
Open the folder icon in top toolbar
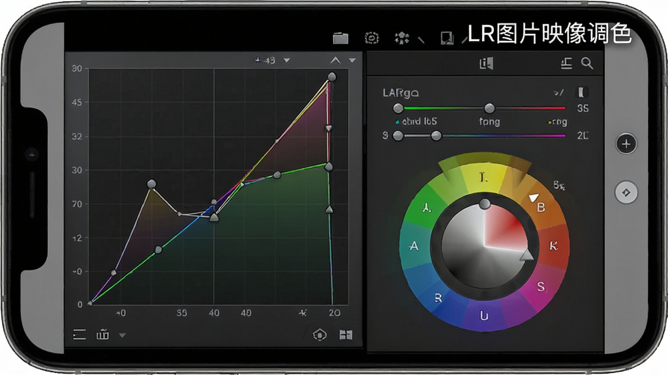(x=341, y=38)
